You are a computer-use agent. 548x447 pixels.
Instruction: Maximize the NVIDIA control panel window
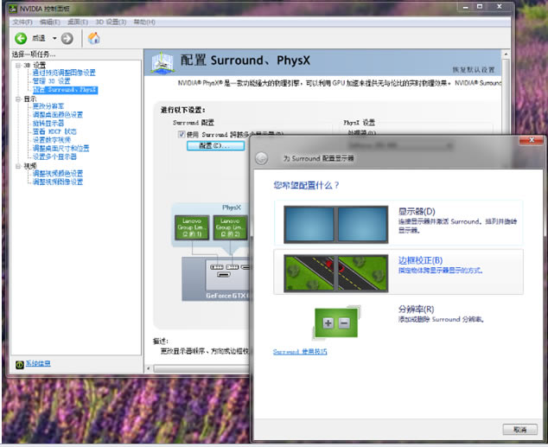480,7
